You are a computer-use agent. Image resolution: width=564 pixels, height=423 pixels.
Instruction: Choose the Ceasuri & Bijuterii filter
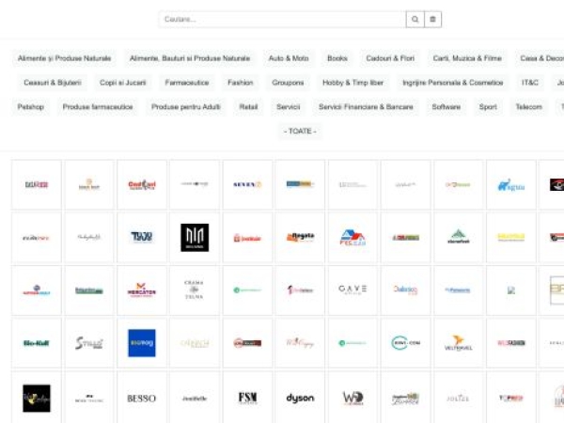(x=53, y=83)
